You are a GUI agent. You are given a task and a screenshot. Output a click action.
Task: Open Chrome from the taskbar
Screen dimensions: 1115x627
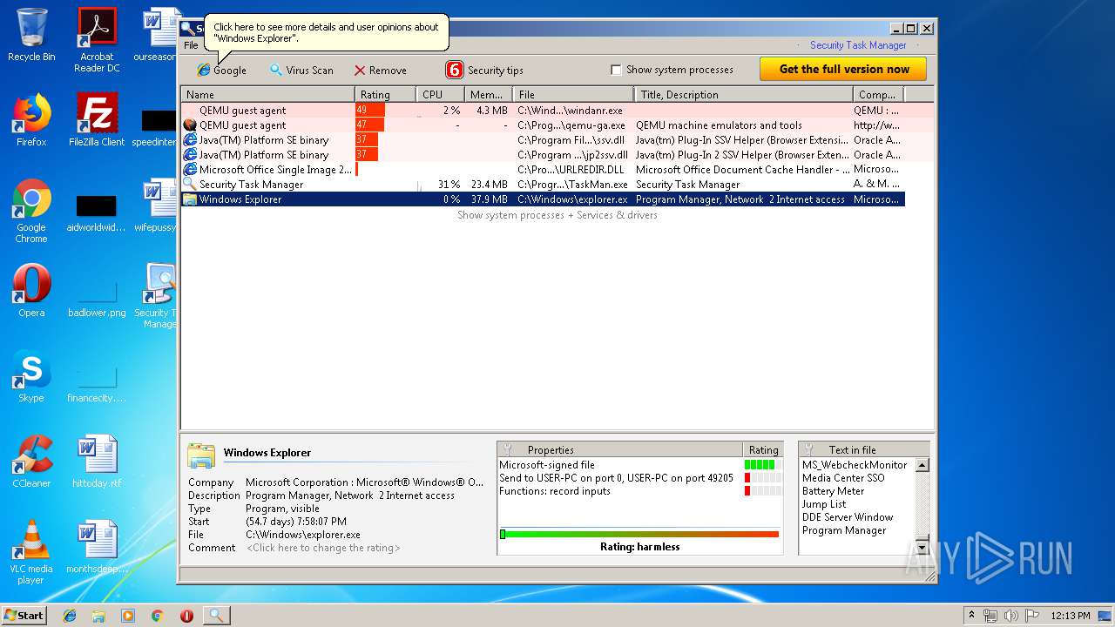pyautogui.click(x=157, y=616)
